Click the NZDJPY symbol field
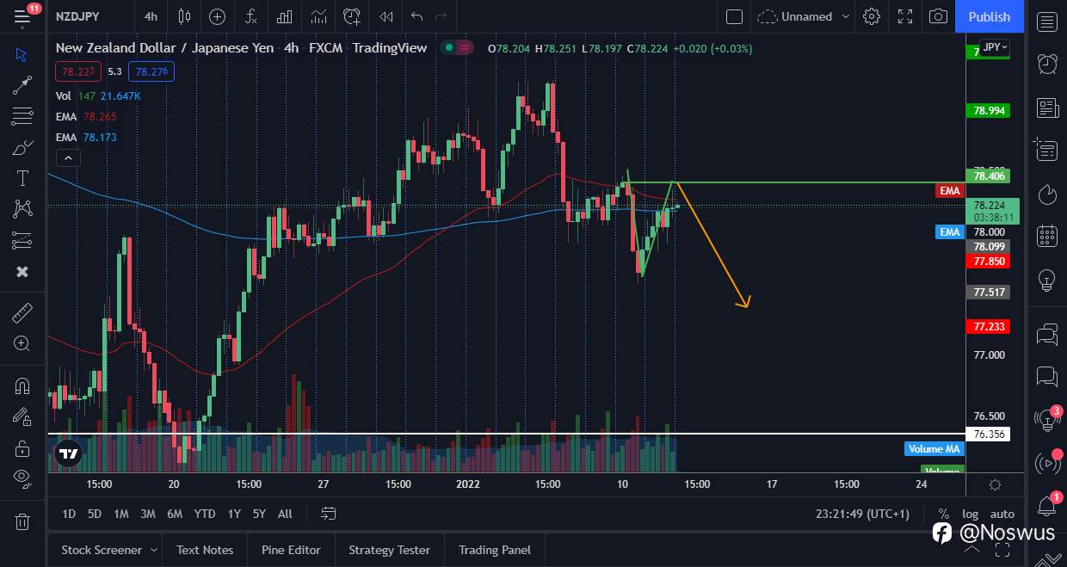1067x567 pixels. [77, 16]
